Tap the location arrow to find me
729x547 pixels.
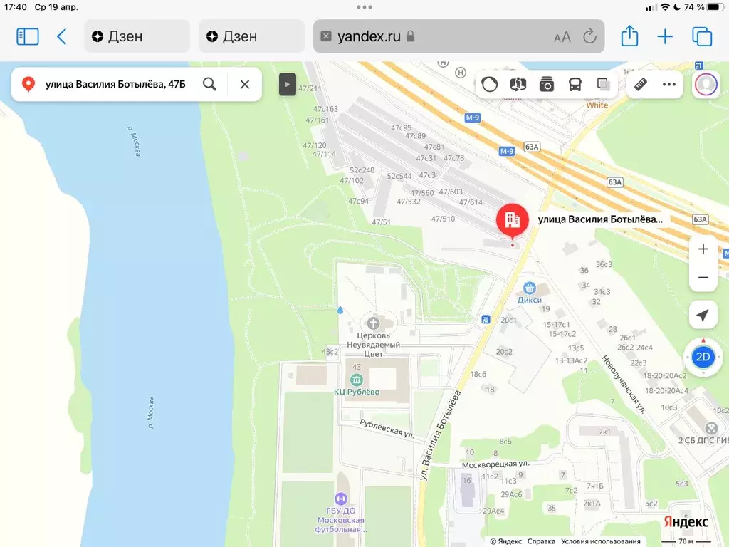click(703, 315)
